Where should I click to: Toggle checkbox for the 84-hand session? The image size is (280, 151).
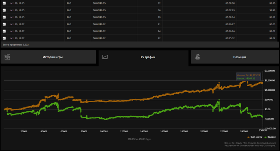pos(4,31)
